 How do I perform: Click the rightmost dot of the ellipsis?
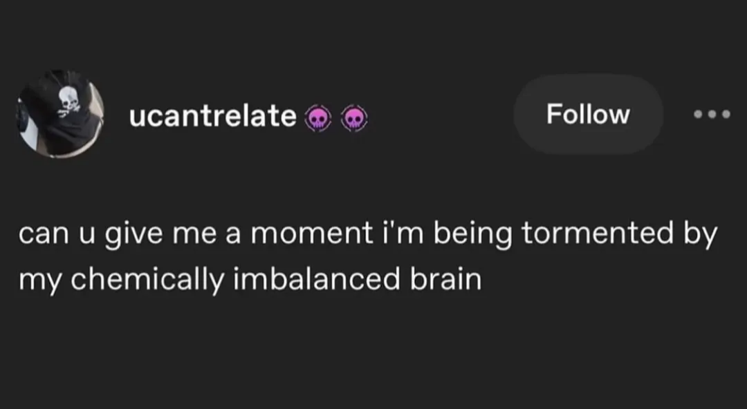(x=726, y=115)
